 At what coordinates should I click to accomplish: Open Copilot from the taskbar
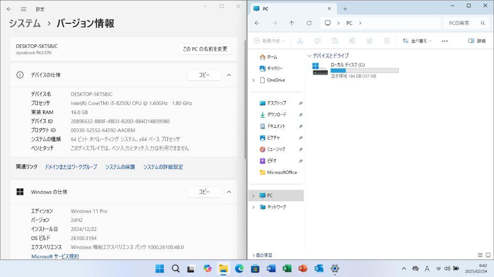[x=207, y=268]
